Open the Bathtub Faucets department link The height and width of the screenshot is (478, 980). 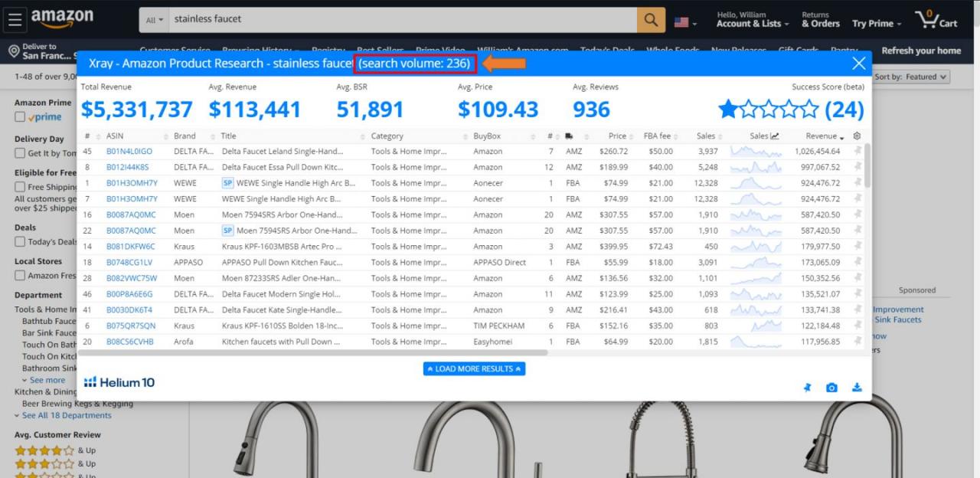coord(49,321)
